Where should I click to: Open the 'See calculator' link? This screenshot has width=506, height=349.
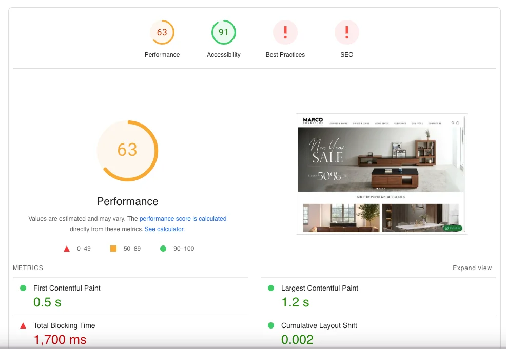click(164, 229)
